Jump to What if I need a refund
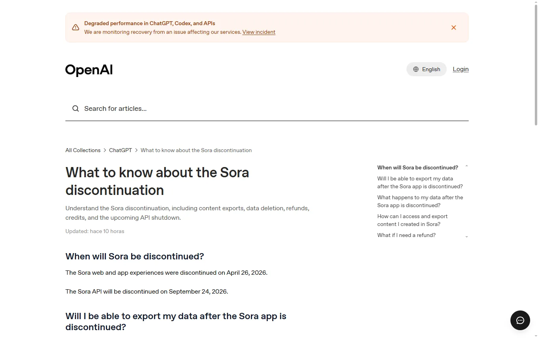 coord(406,235)
